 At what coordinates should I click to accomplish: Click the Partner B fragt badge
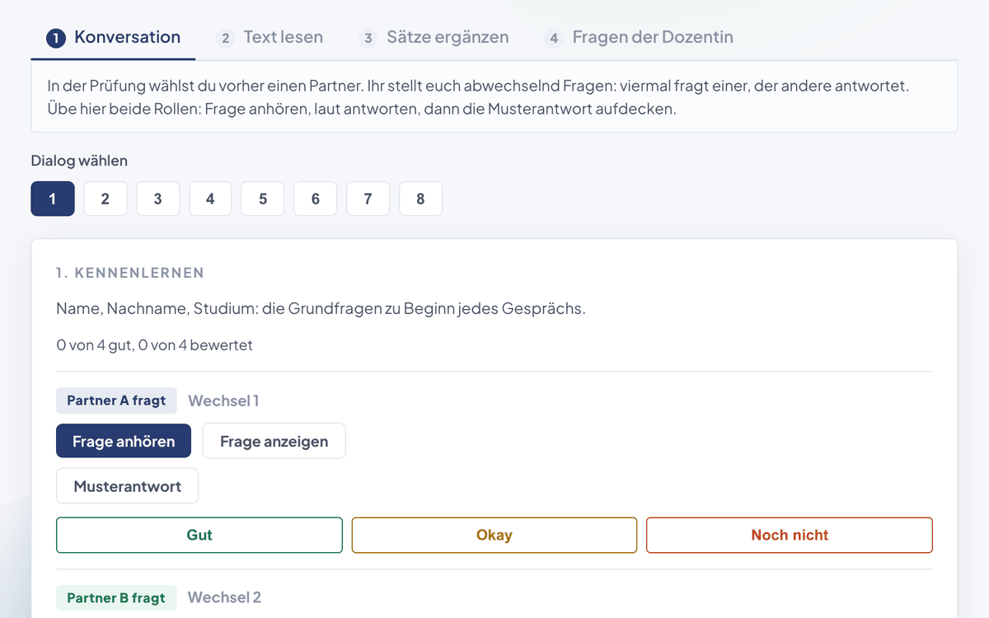tap(116, 597)
